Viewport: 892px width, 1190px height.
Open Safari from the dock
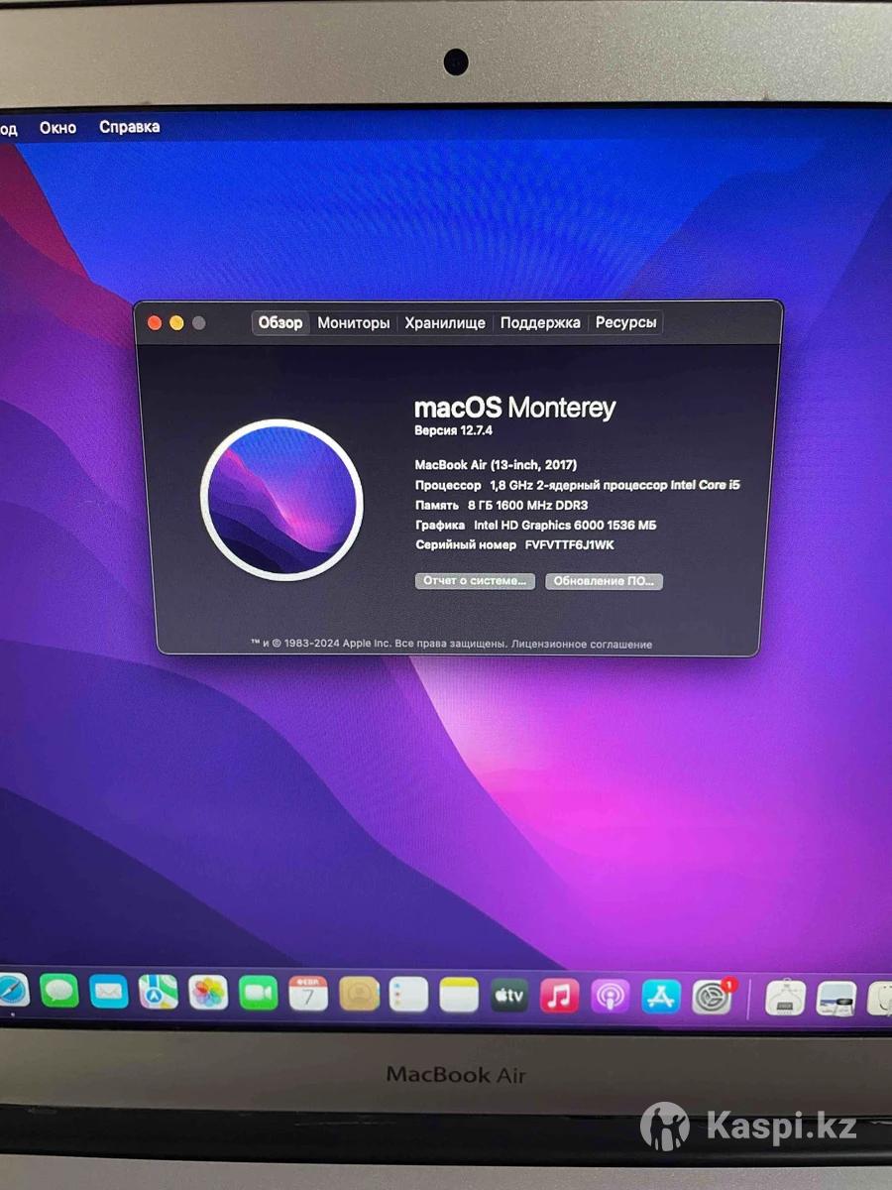tap(12, 990)
